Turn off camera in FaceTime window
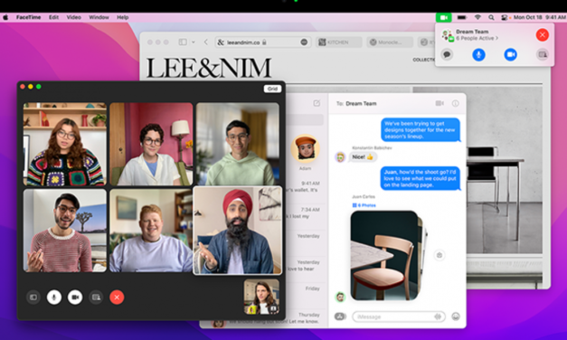Viewport: 567px width, 340px height. point(75,297)
